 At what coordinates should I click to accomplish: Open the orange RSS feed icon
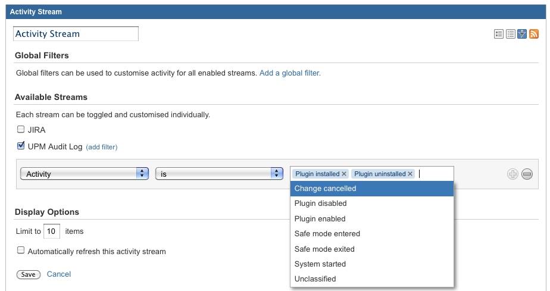[534, 34]
